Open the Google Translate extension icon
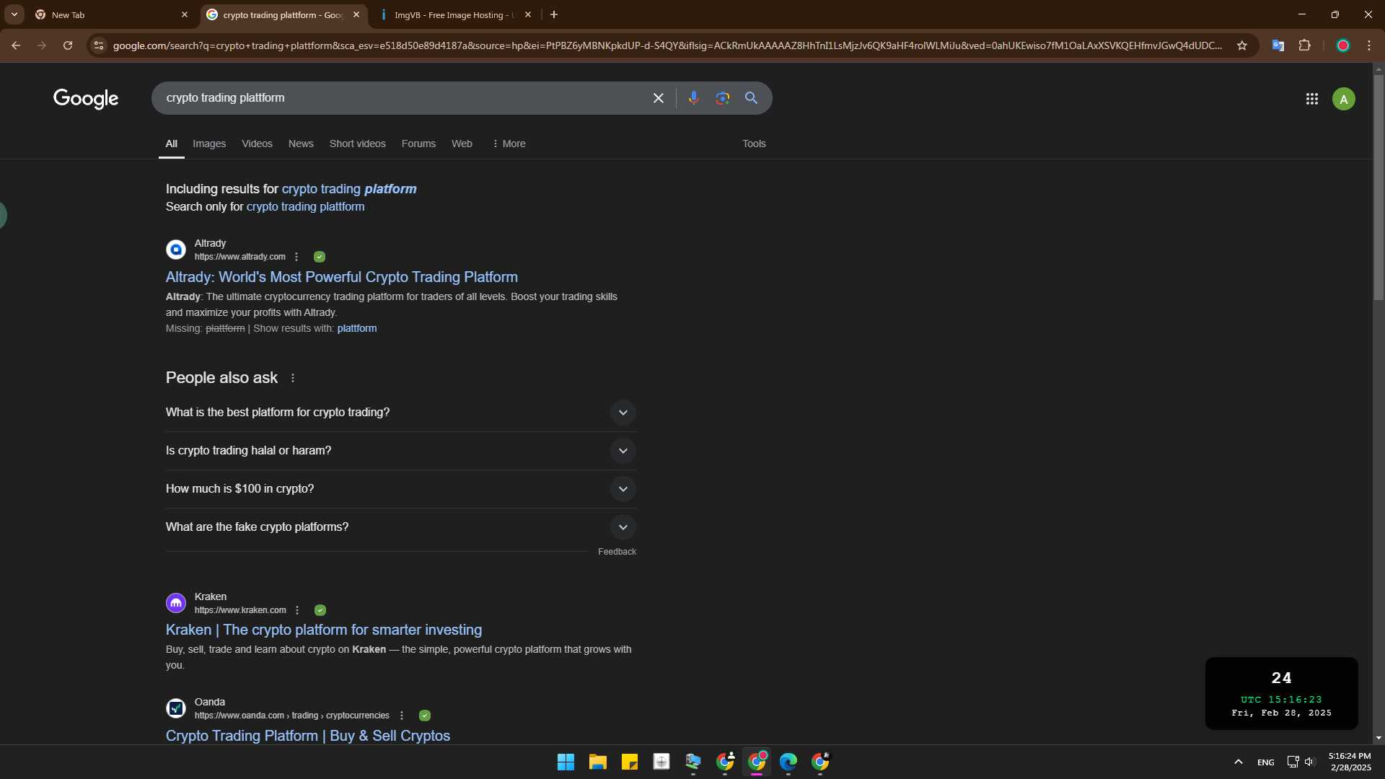 (1278, 45)
